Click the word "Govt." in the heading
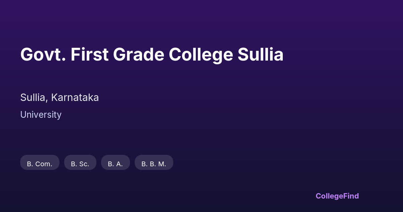This screenshot has height=212, width=403. tap(42, 55)
